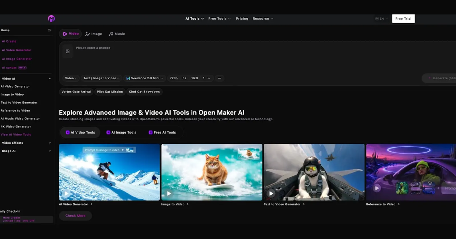Open the Seedance 2.0 Mini model dropdown
Screen dimensions: 456x239
pyautogui.click(x=144, y=78)
